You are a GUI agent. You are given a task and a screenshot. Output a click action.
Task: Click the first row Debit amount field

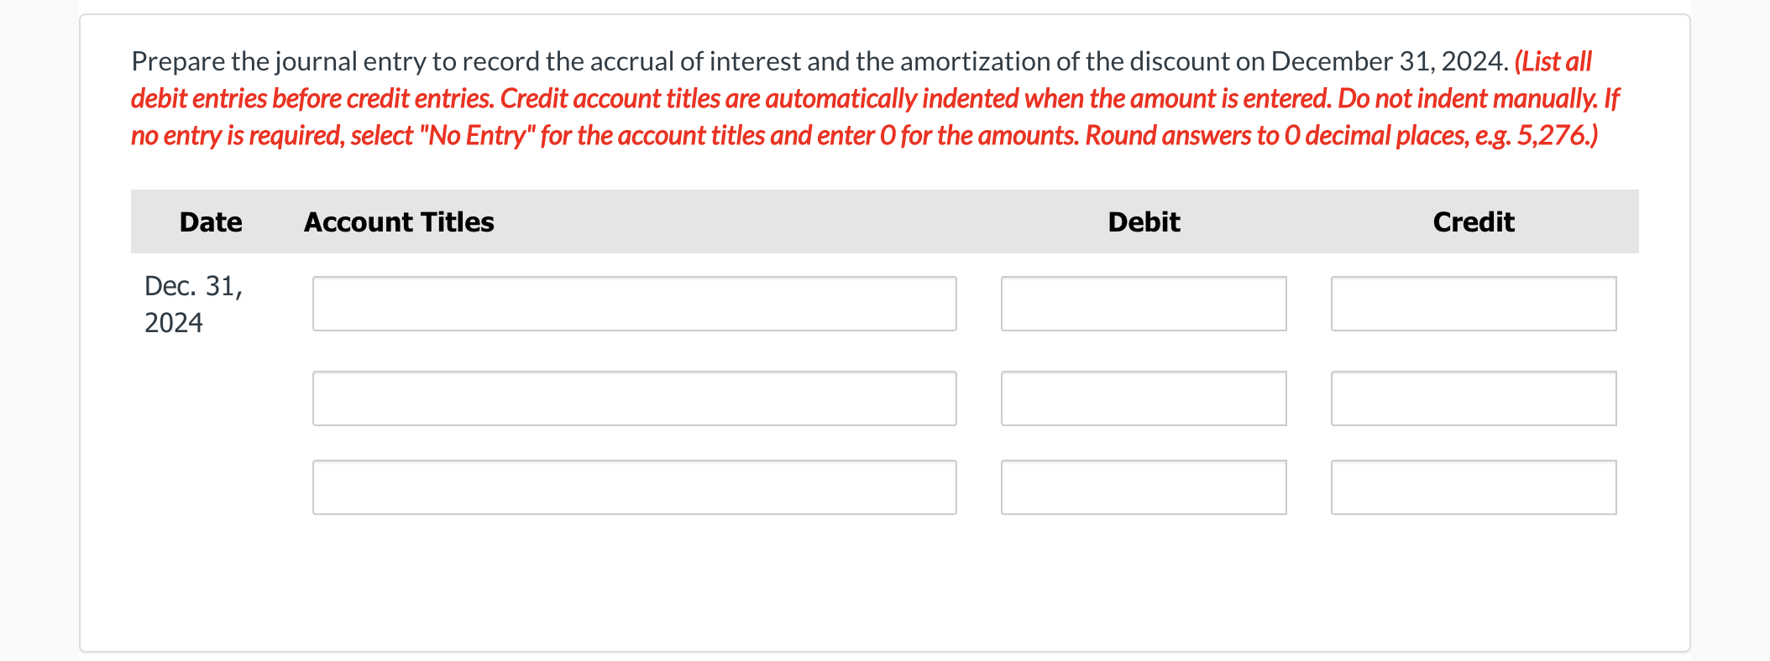(1143, 303)
